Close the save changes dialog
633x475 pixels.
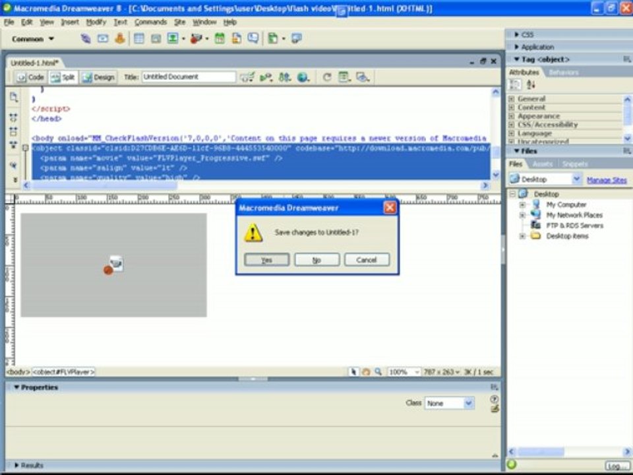pos(390,208)
